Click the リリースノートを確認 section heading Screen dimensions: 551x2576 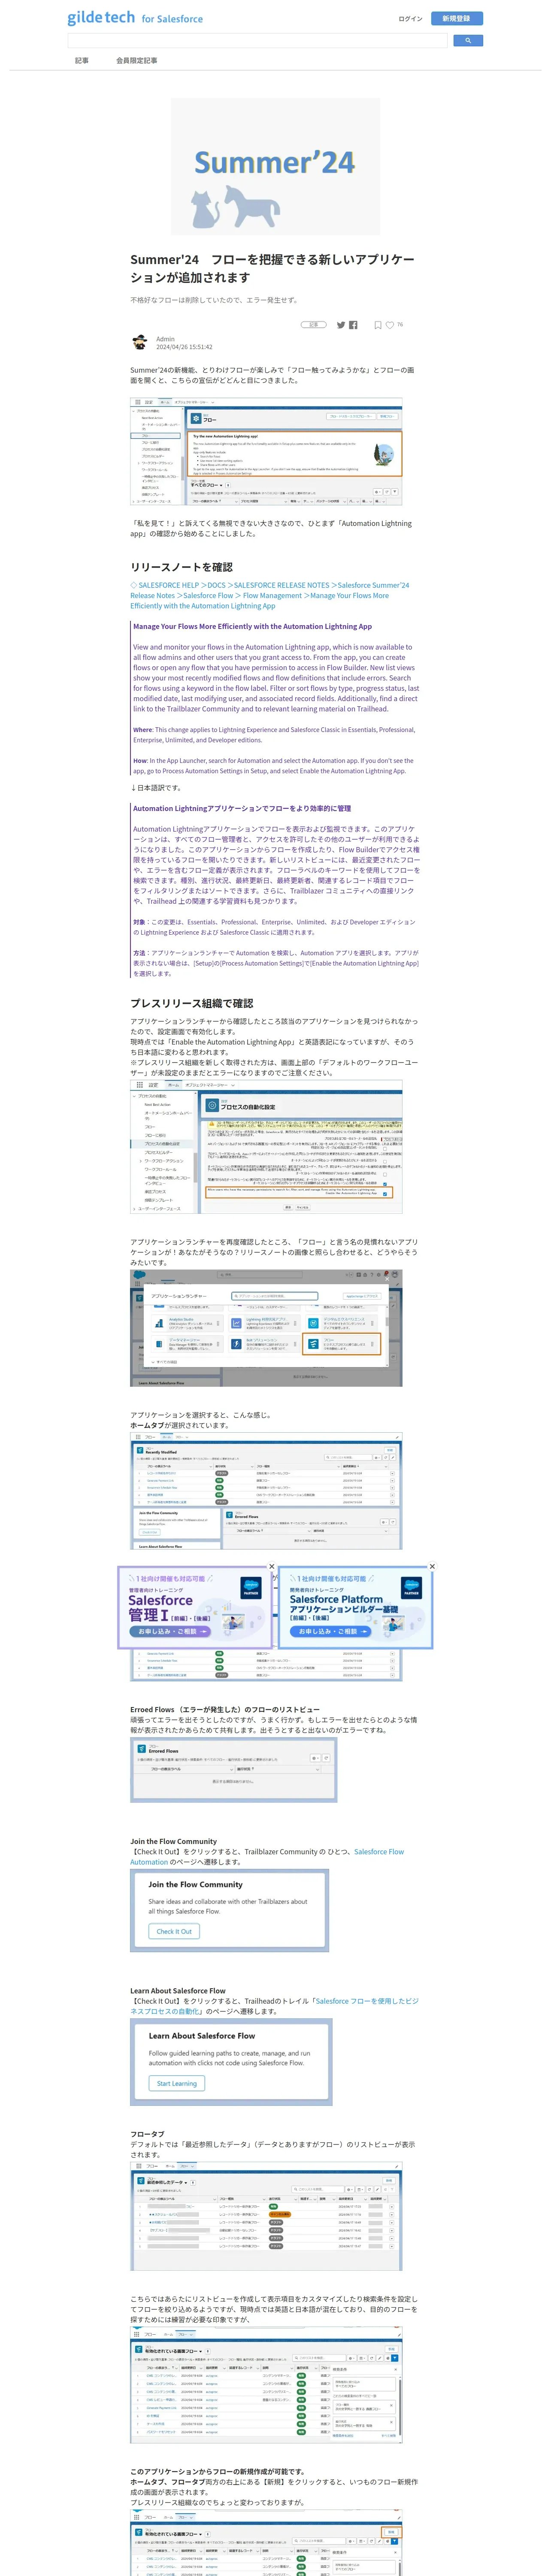click(181, 567)
